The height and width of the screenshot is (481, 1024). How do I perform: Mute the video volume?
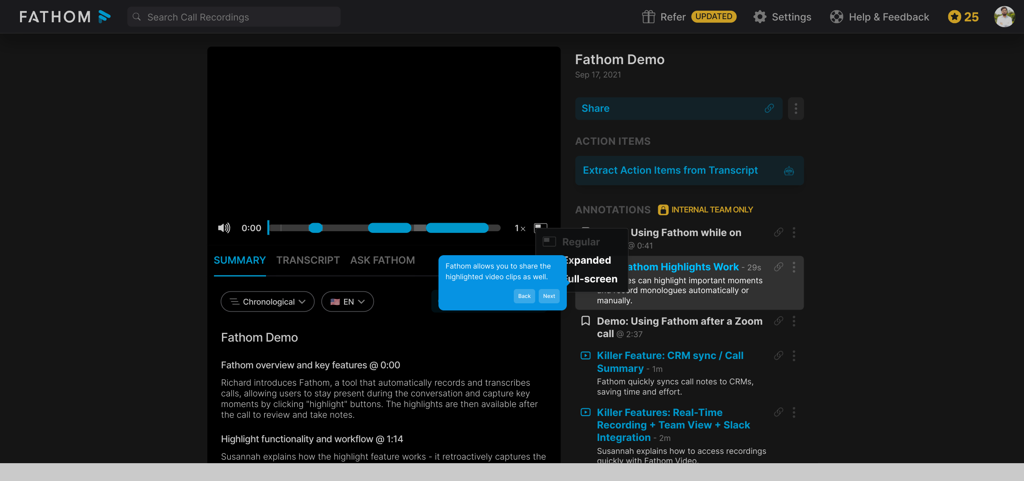[224, 228]
